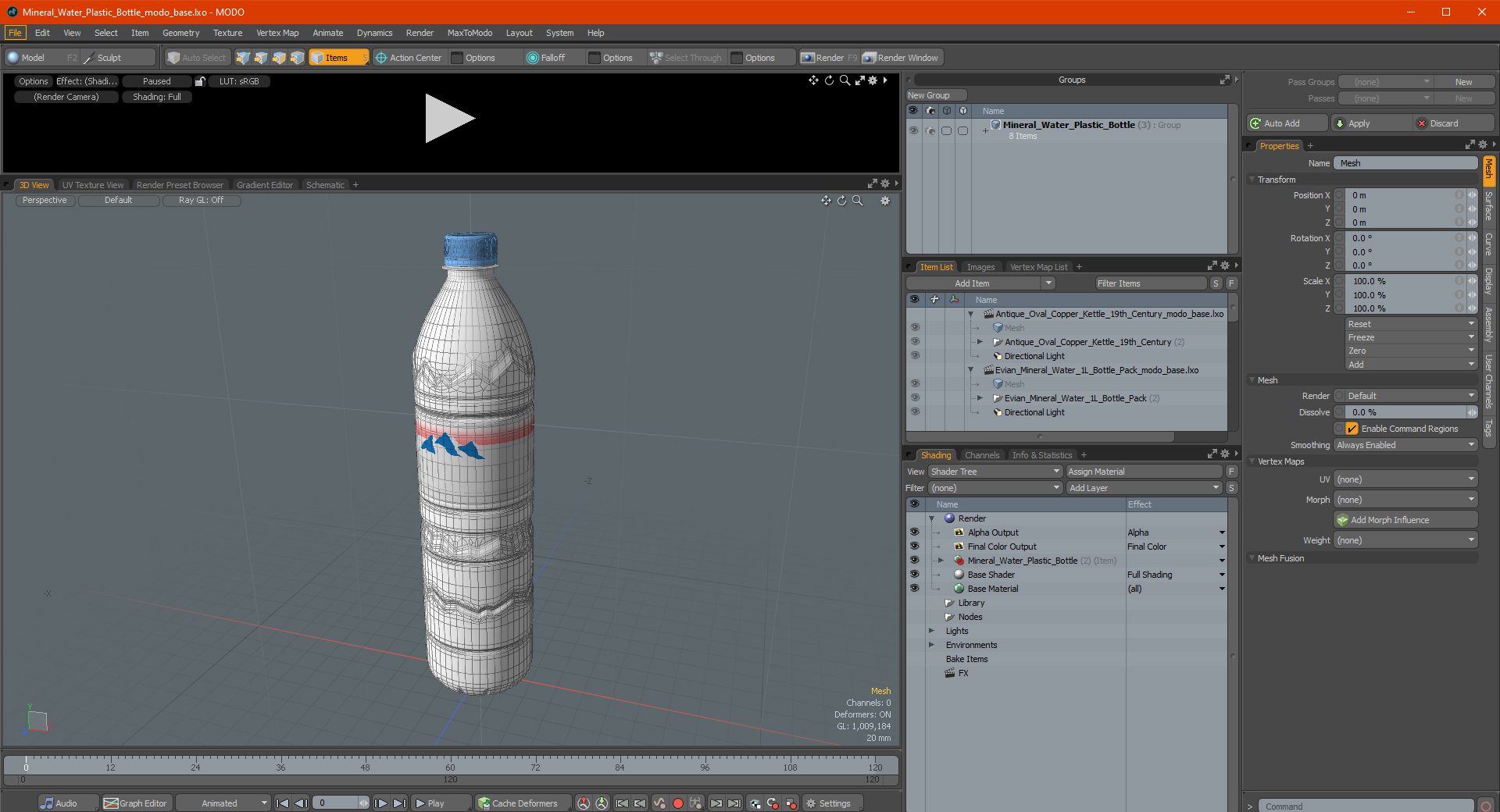Click Add Morph Influence button
Viewport: 1500px width, 812px height.
click(1405, 520)
